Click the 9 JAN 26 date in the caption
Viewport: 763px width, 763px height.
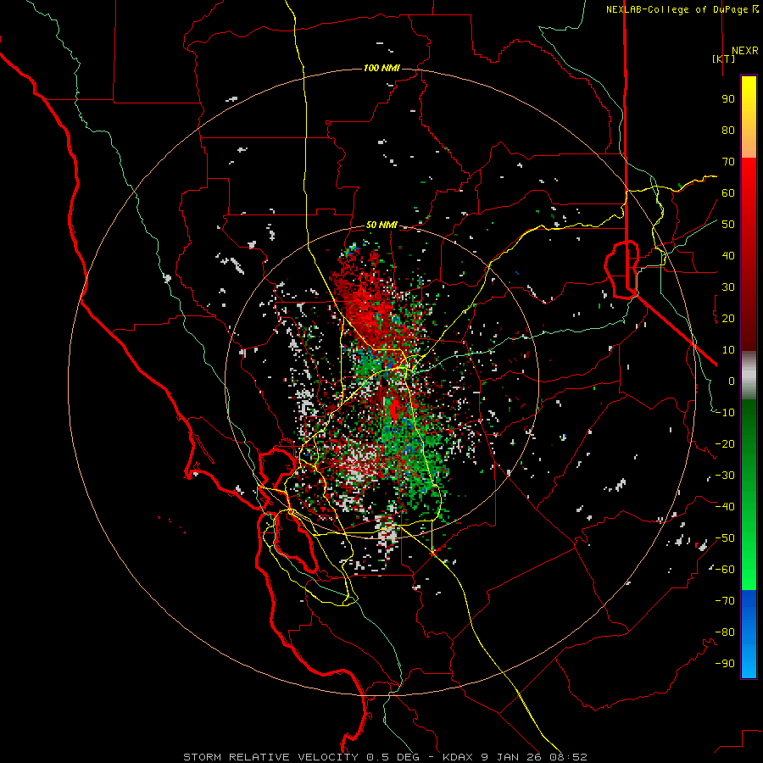[511, 757]
